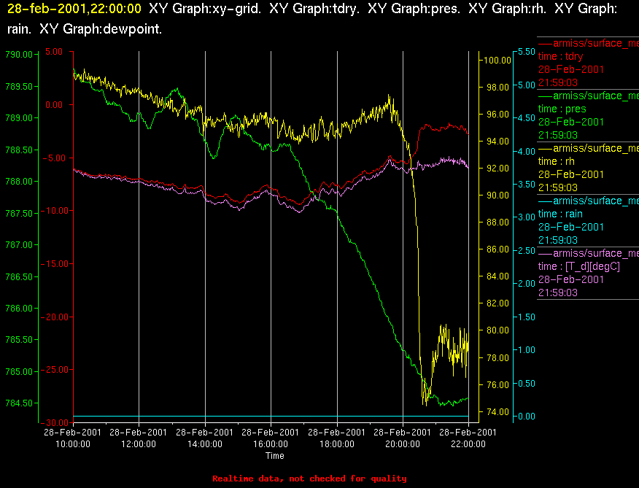Click the yellow 74.00 humidity axis label
This screenshot has width=639, height=488.
[x=498, y=411]
